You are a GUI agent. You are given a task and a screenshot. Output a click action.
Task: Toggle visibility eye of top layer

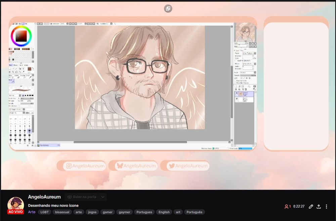click(x=237, y=93)
